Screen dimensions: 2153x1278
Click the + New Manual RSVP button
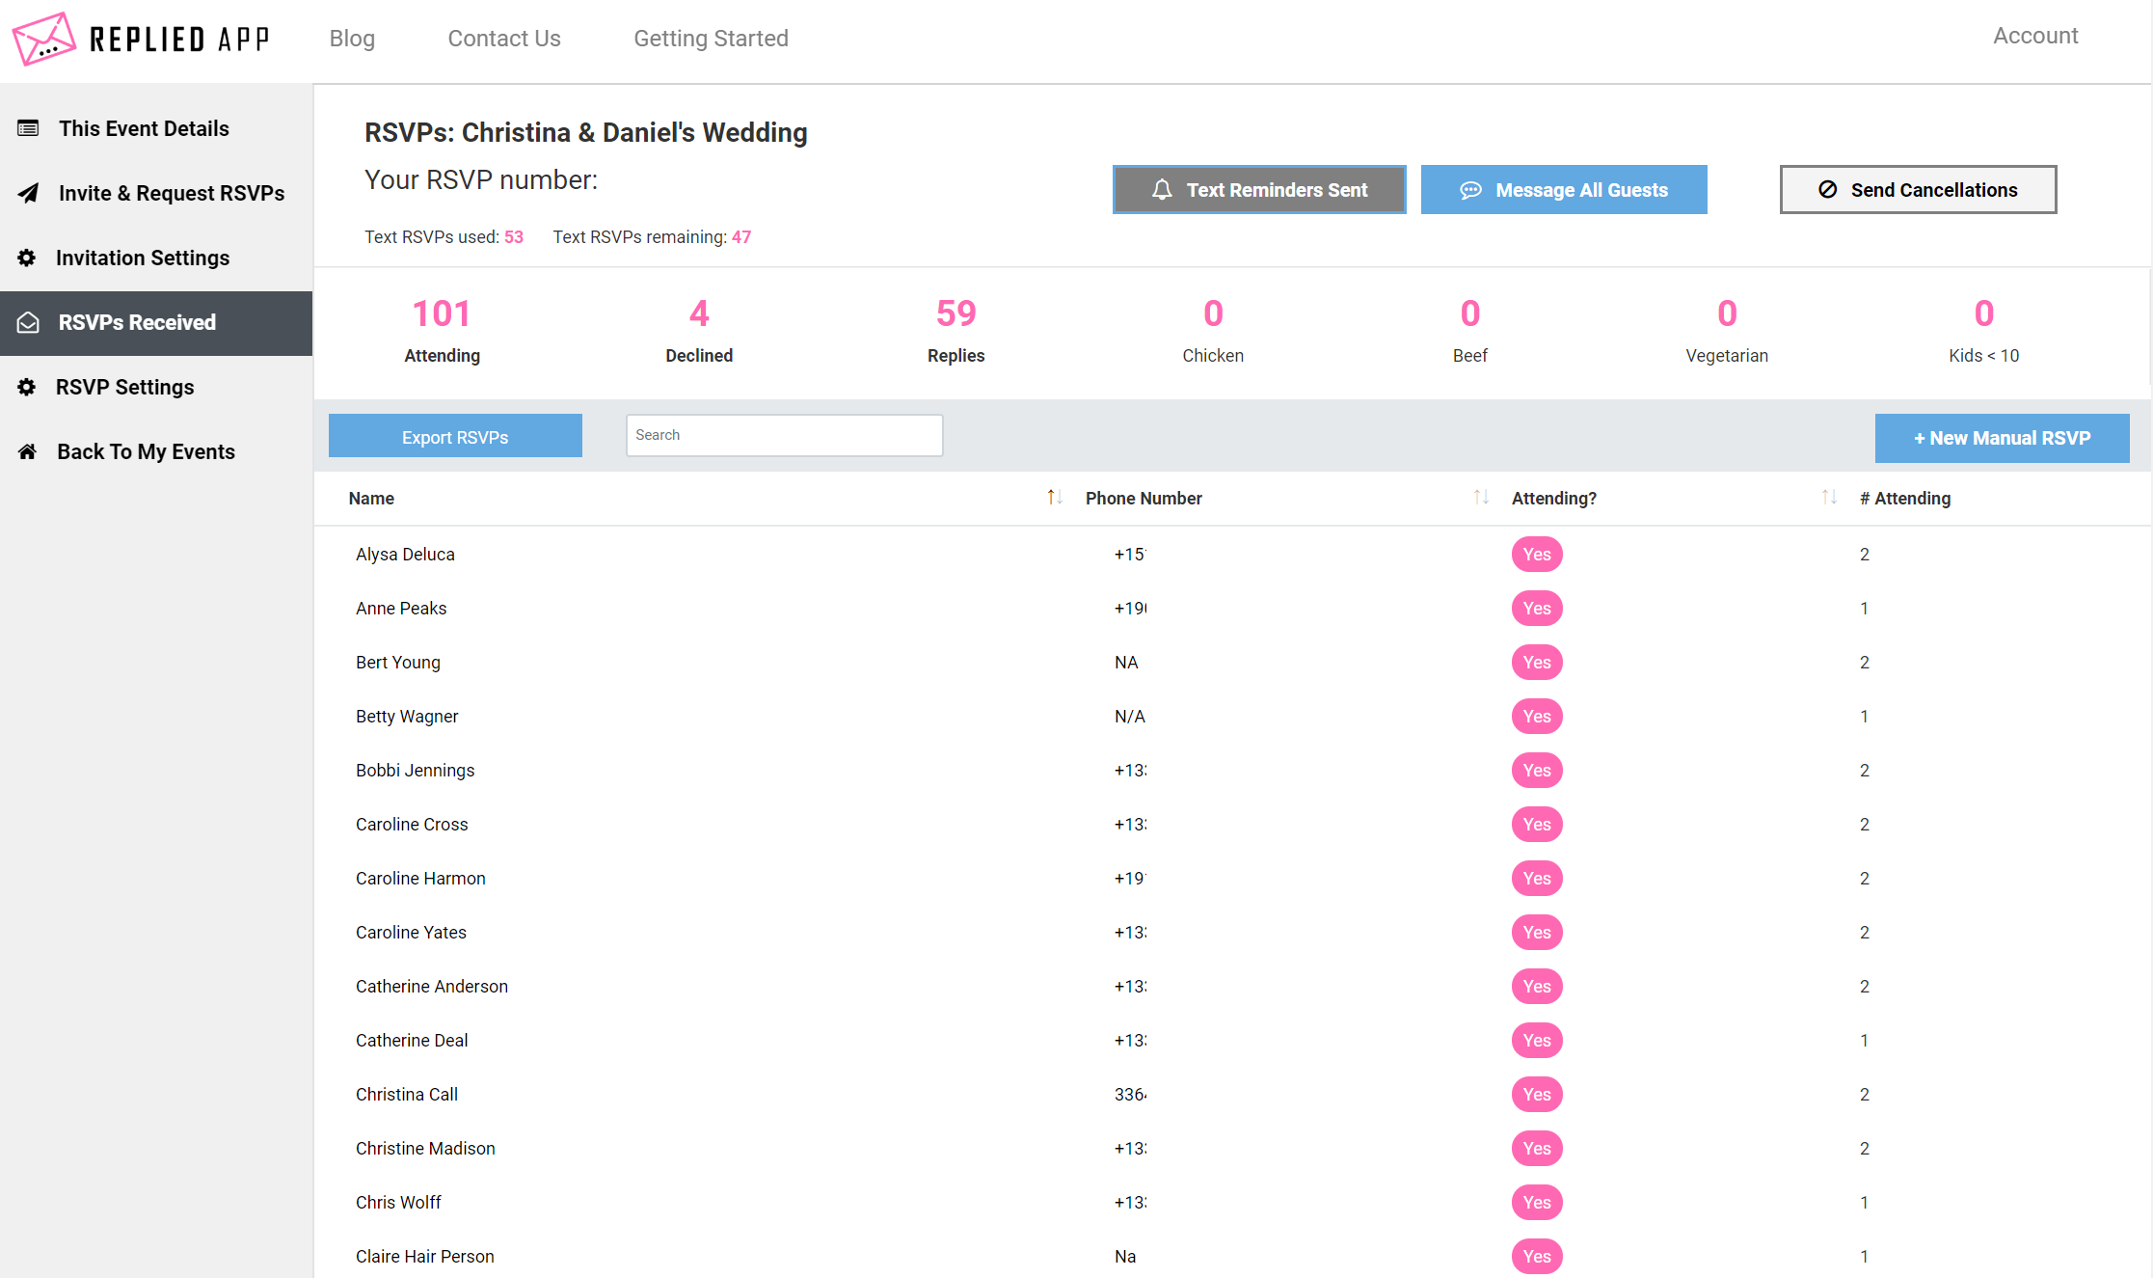tap(2003, 437)
